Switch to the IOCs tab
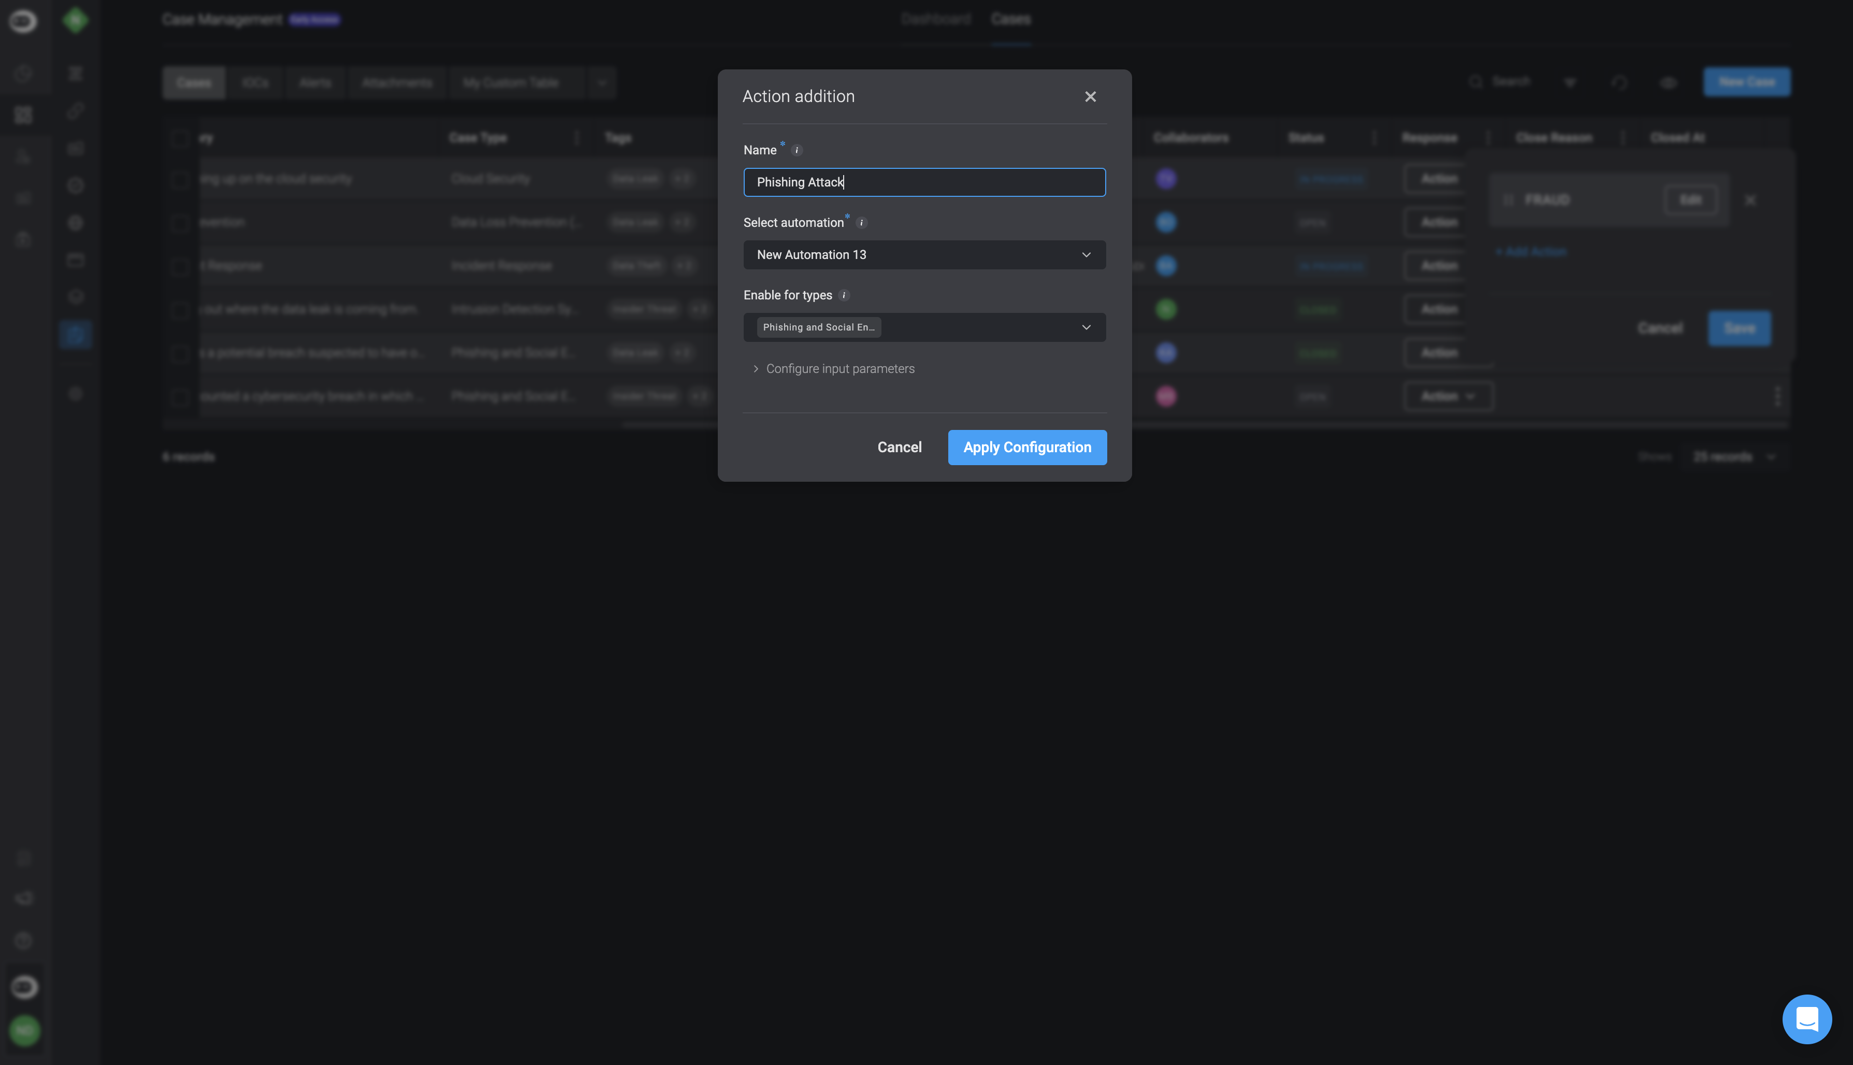1853x1065 pixels. tap(255, 83)
